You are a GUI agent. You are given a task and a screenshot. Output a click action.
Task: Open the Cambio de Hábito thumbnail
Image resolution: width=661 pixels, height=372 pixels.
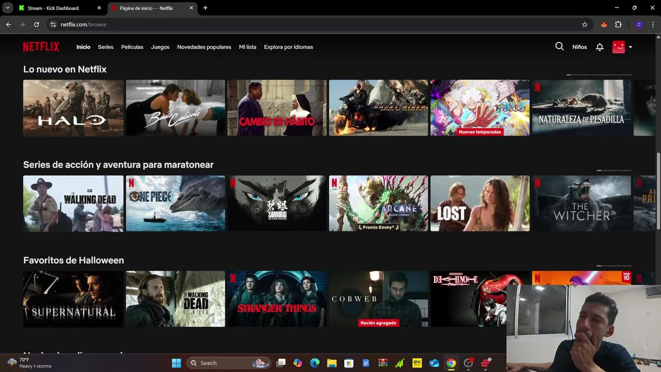[x=277, y=108]
